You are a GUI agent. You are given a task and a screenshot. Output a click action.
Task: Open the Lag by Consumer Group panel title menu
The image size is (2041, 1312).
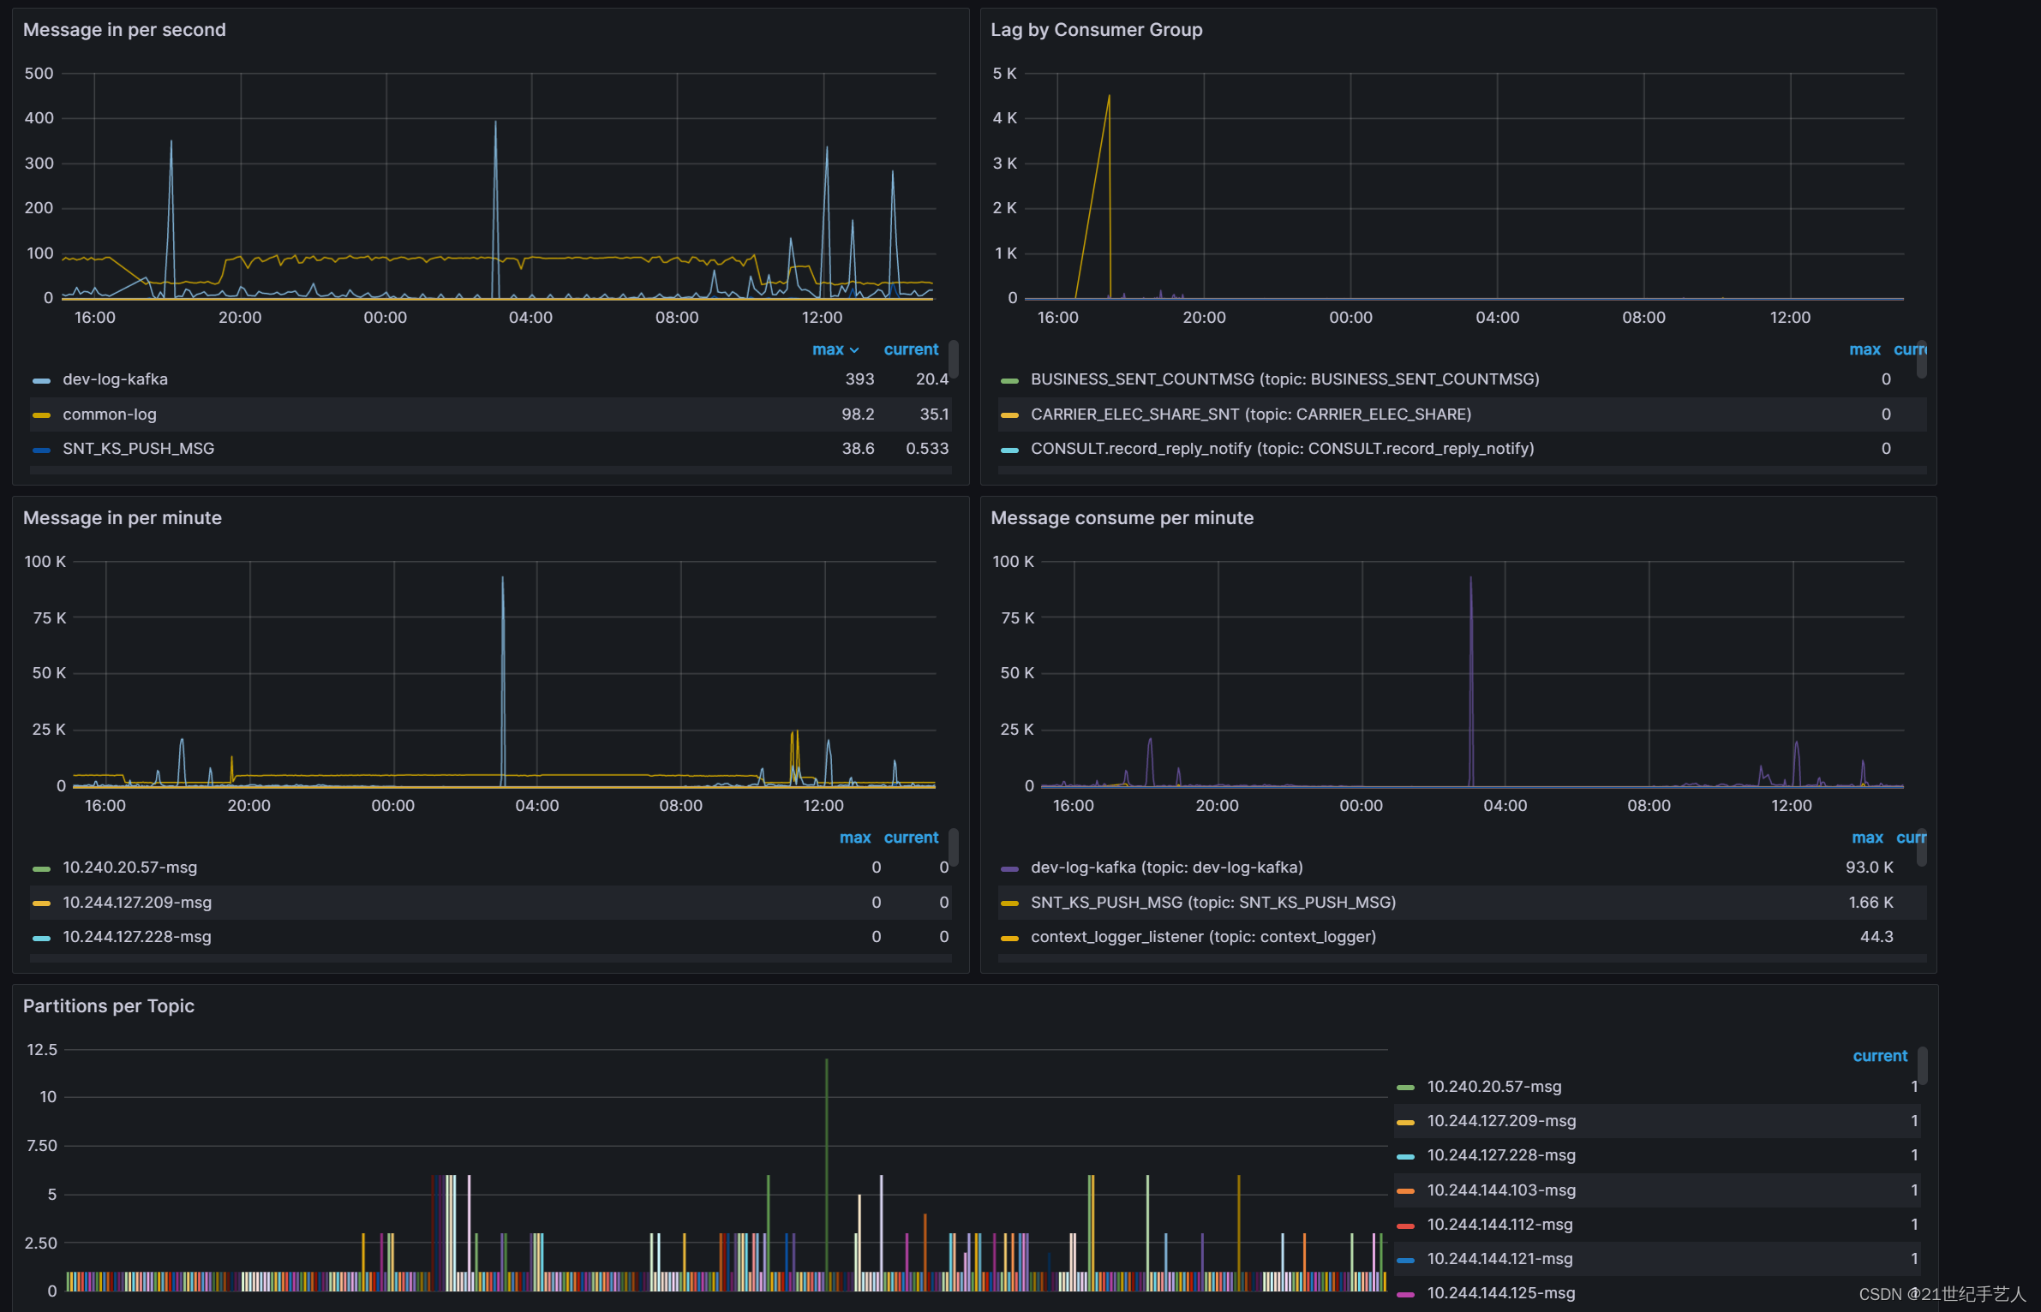[x=1096, y=30]
